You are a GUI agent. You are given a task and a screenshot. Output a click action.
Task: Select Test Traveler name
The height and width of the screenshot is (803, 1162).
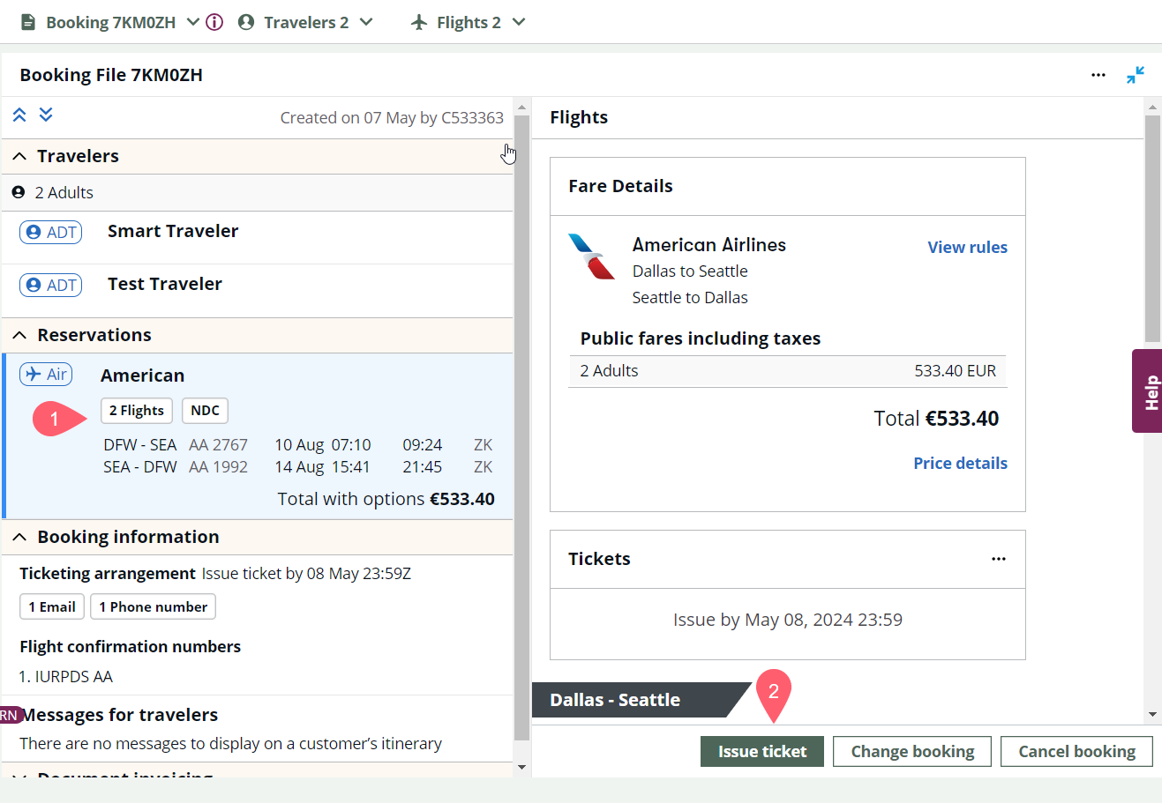point(165,284)
